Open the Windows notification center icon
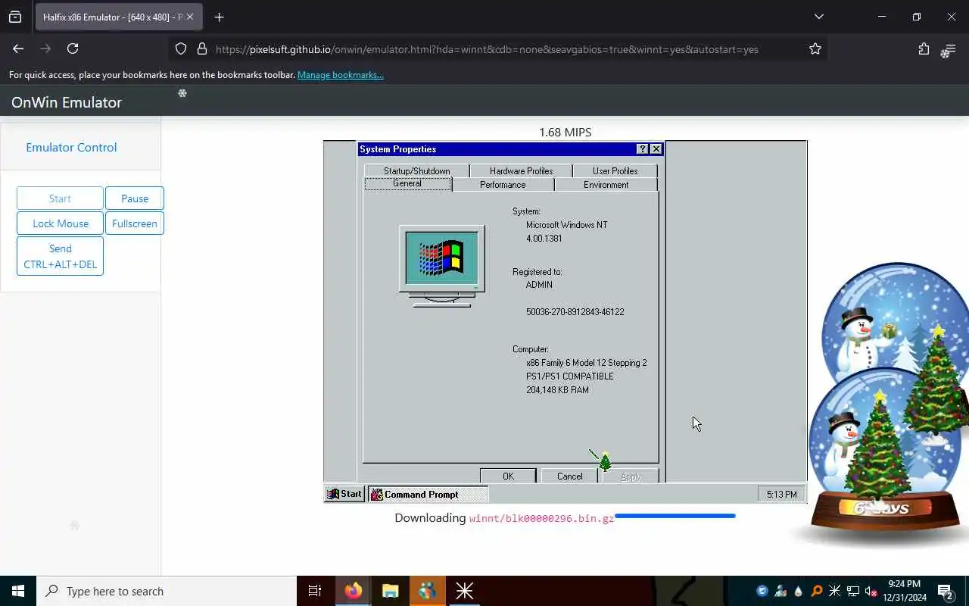The height and width of the screenshot is (606, 969). [945, 591]
